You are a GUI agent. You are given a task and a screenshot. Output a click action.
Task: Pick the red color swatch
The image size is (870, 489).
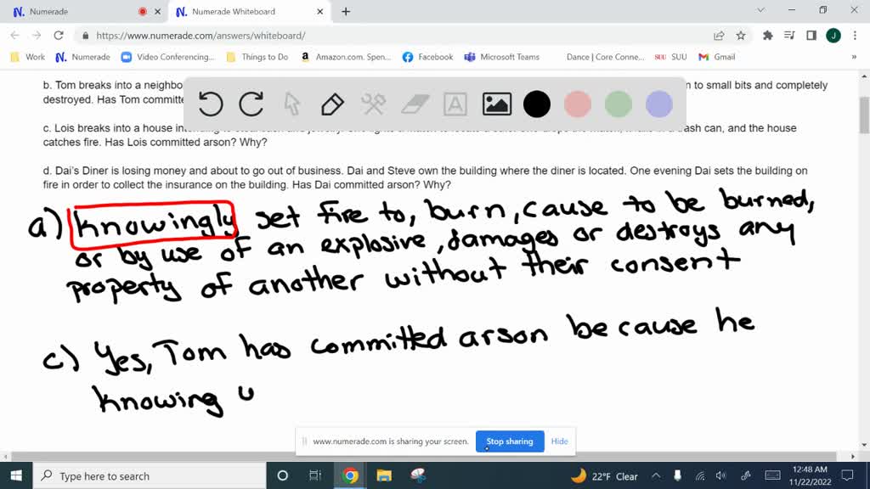point(577,104)
